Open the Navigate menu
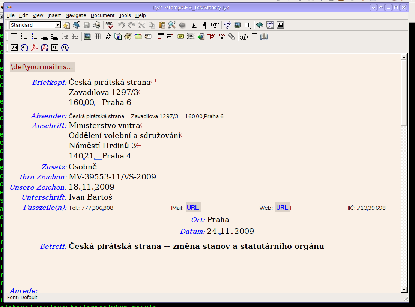This screenshot has height=307, width=415. click(x=76, y=15)
